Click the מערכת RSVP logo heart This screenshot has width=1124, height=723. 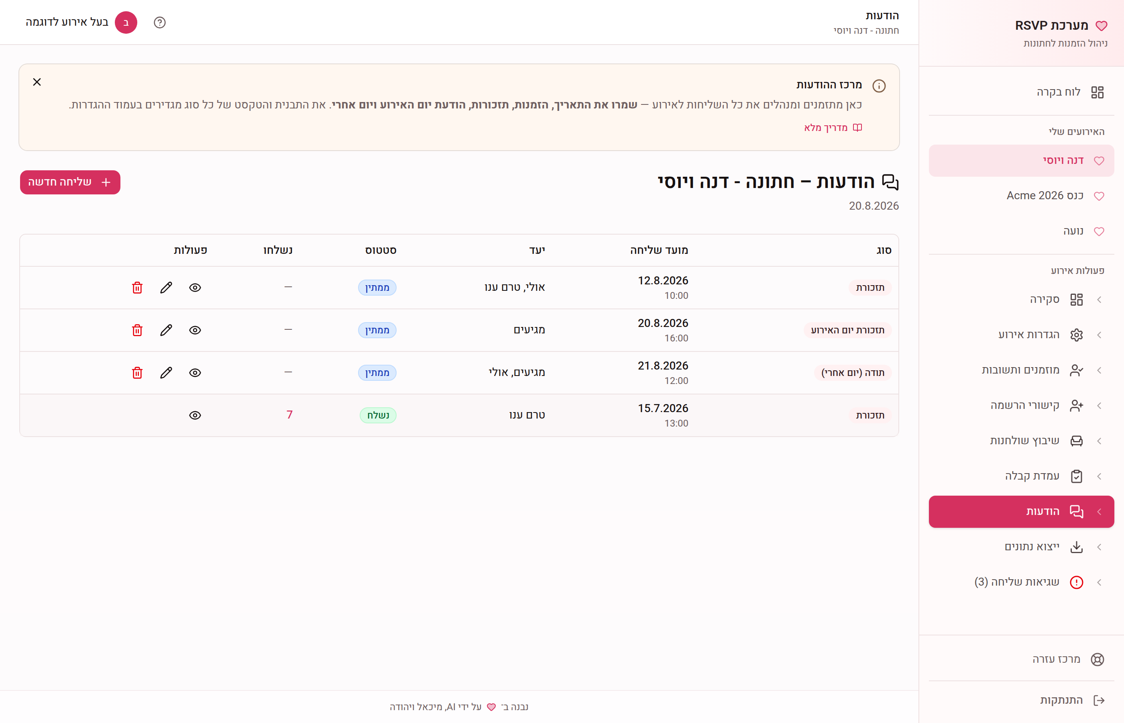click(1102, 26)
